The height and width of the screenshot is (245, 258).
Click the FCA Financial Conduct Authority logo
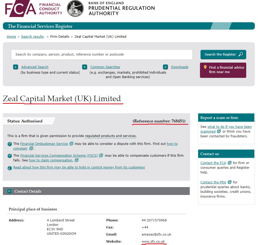(34, 9)
